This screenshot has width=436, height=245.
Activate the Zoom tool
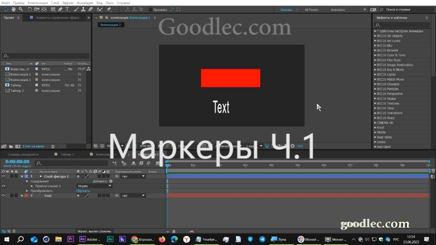click(x=20, y=9)
